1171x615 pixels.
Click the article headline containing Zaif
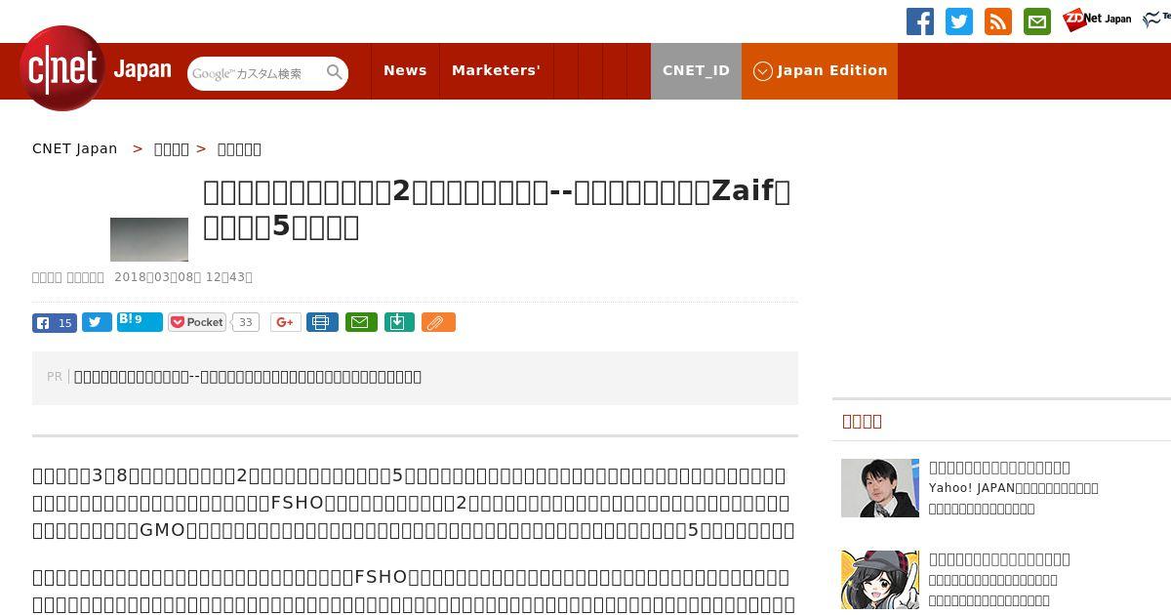(497, 209)
